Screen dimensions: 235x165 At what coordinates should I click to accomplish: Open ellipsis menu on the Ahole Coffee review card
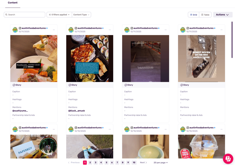click(x=221, y=30)
